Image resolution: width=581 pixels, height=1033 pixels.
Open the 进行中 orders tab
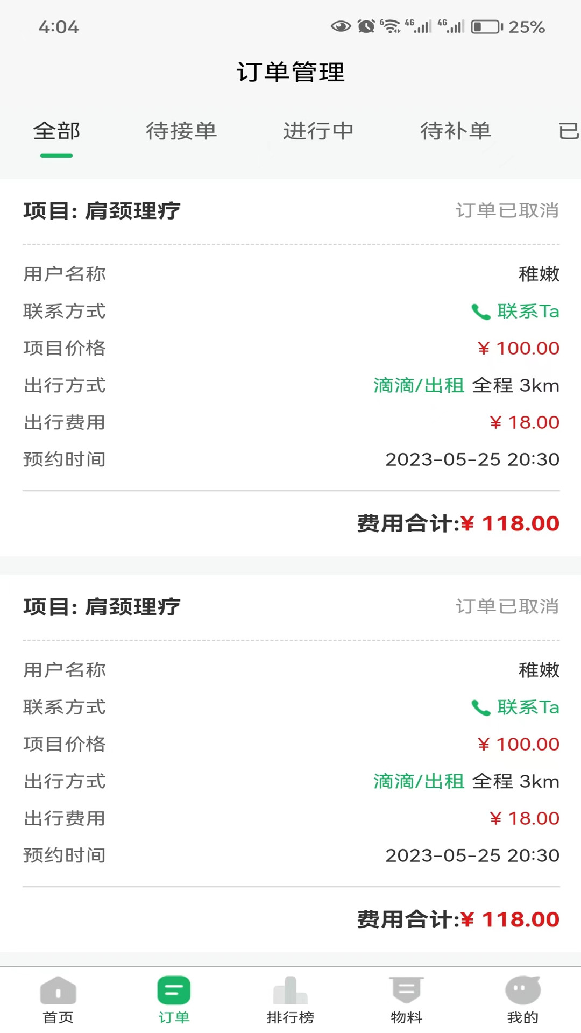(318, 131)
